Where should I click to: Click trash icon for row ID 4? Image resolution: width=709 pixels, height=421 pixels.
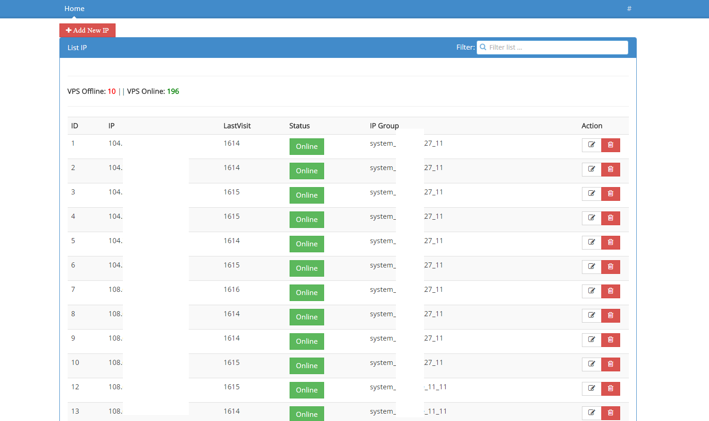(x=610, y=218)
